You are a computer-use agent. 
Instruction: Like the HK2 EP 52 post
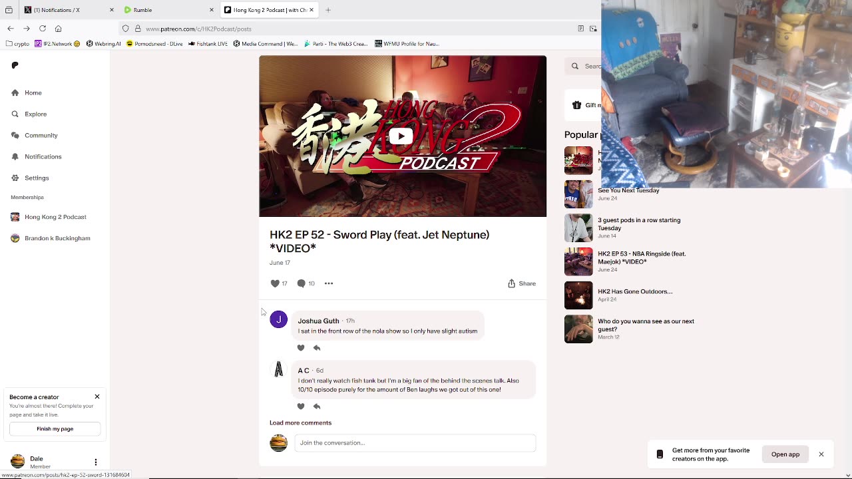pos(275,283)
